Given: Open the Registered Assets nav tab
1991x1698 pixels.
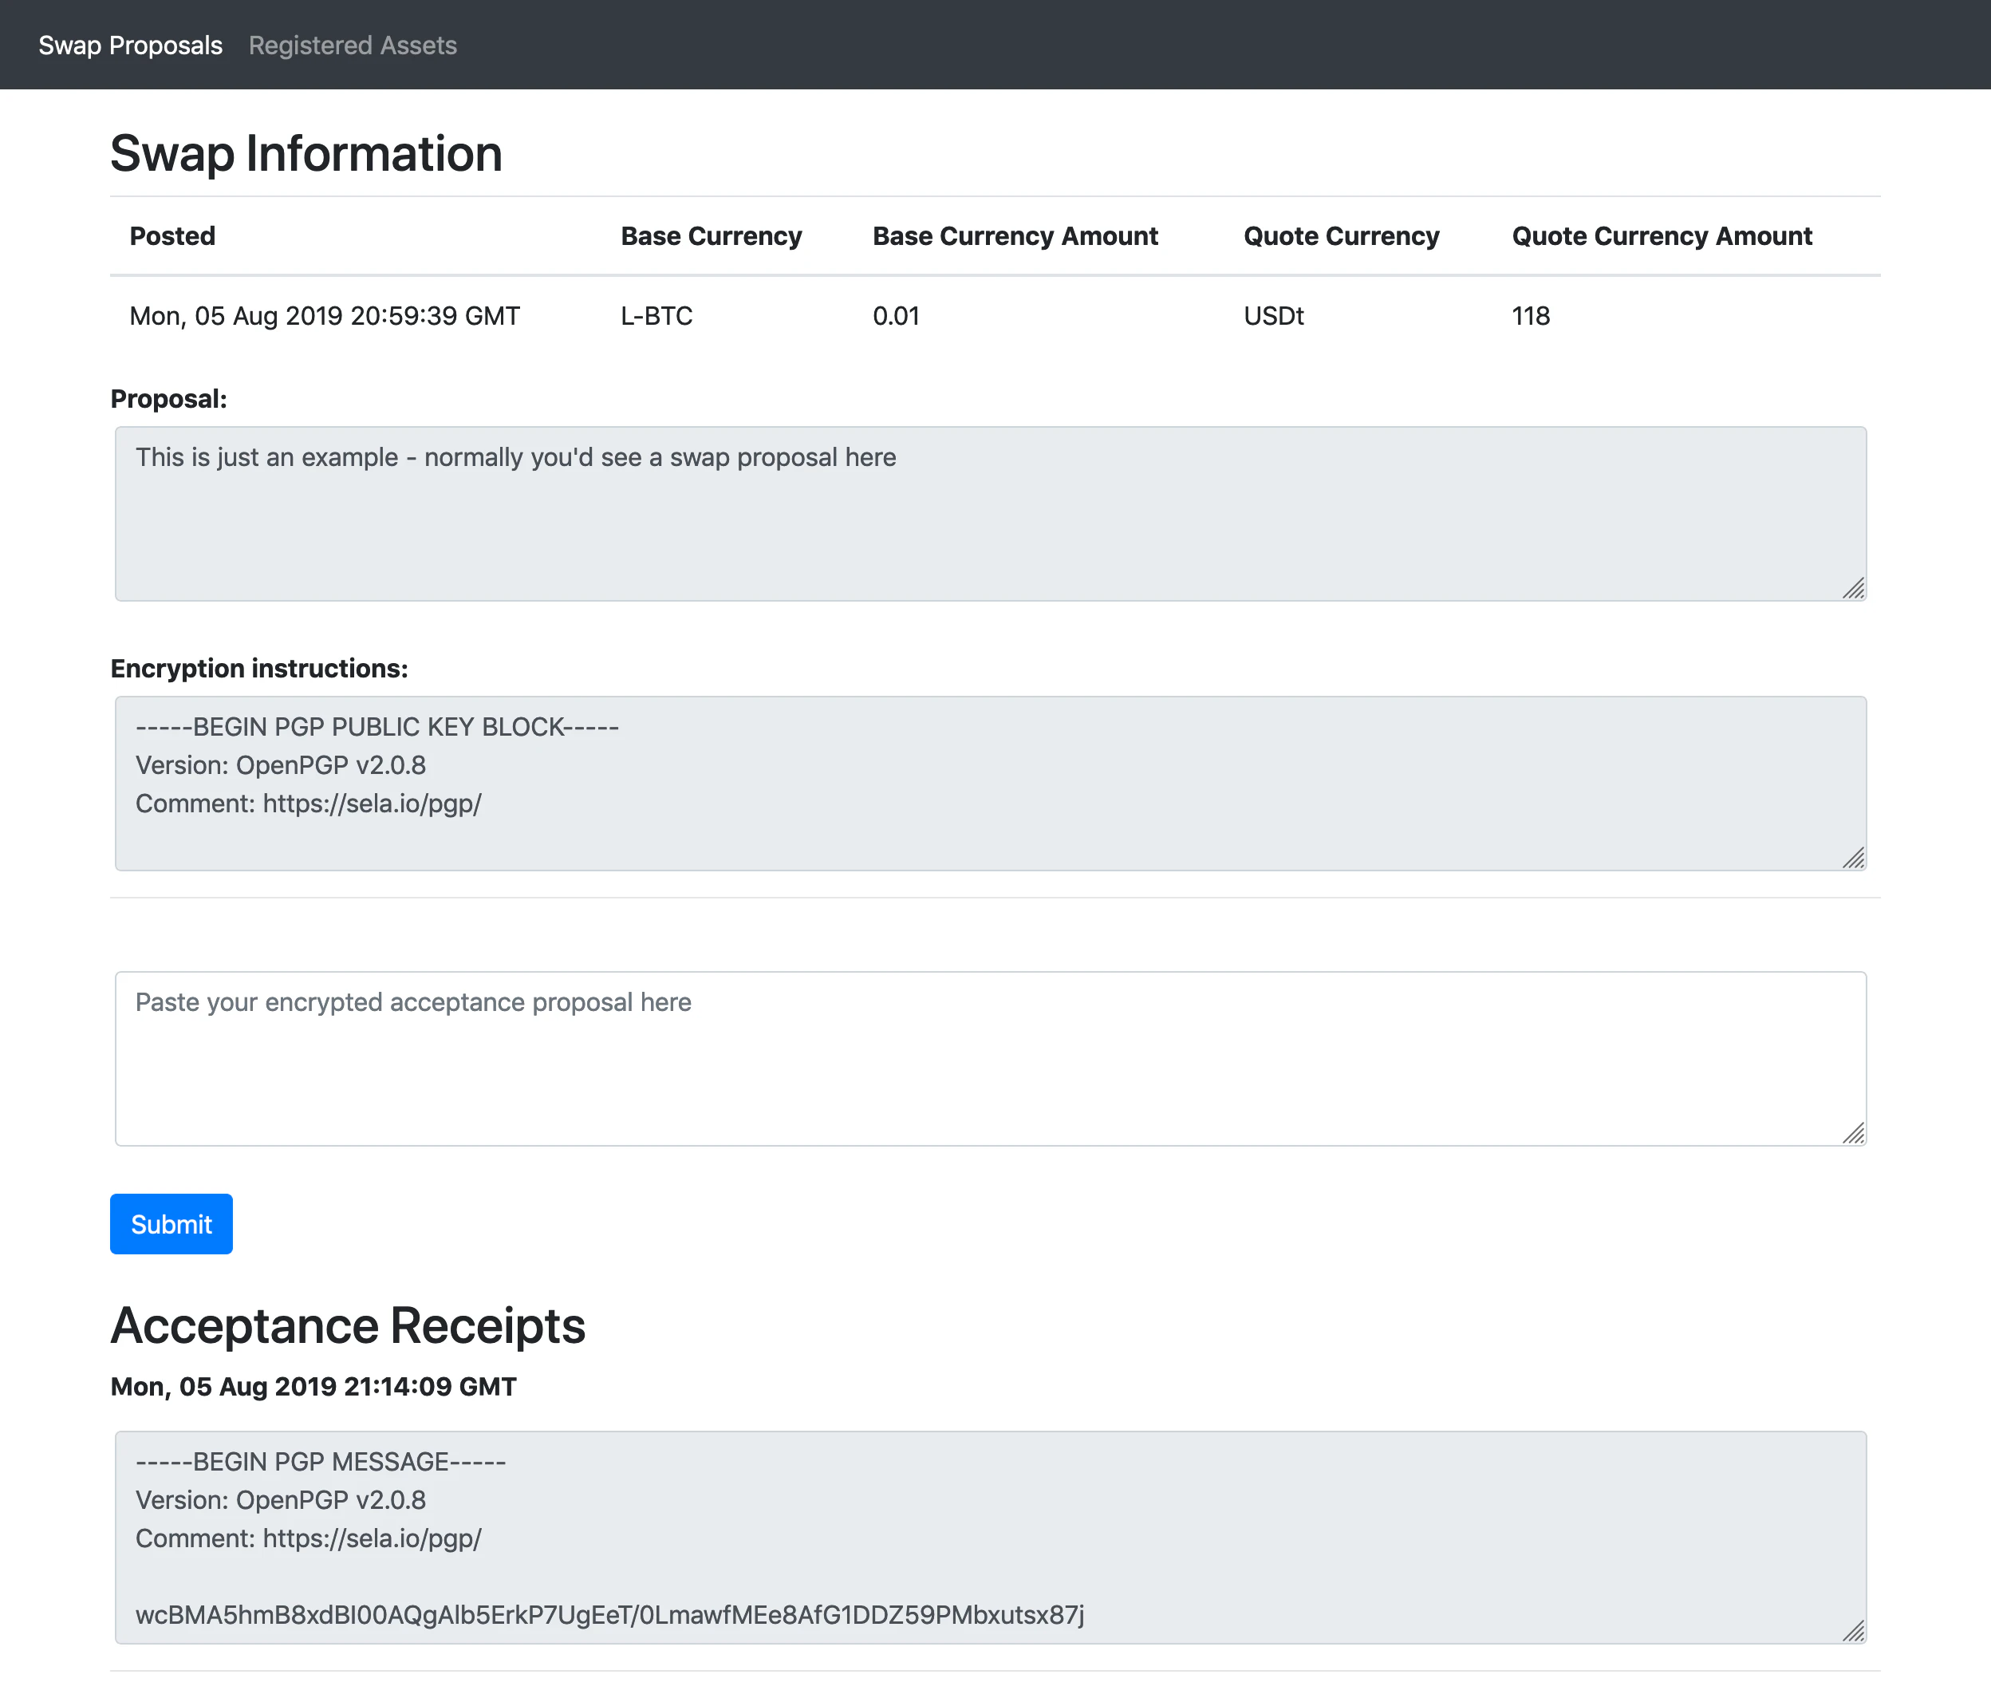Looking at the screenshot, I should [352, 45].
